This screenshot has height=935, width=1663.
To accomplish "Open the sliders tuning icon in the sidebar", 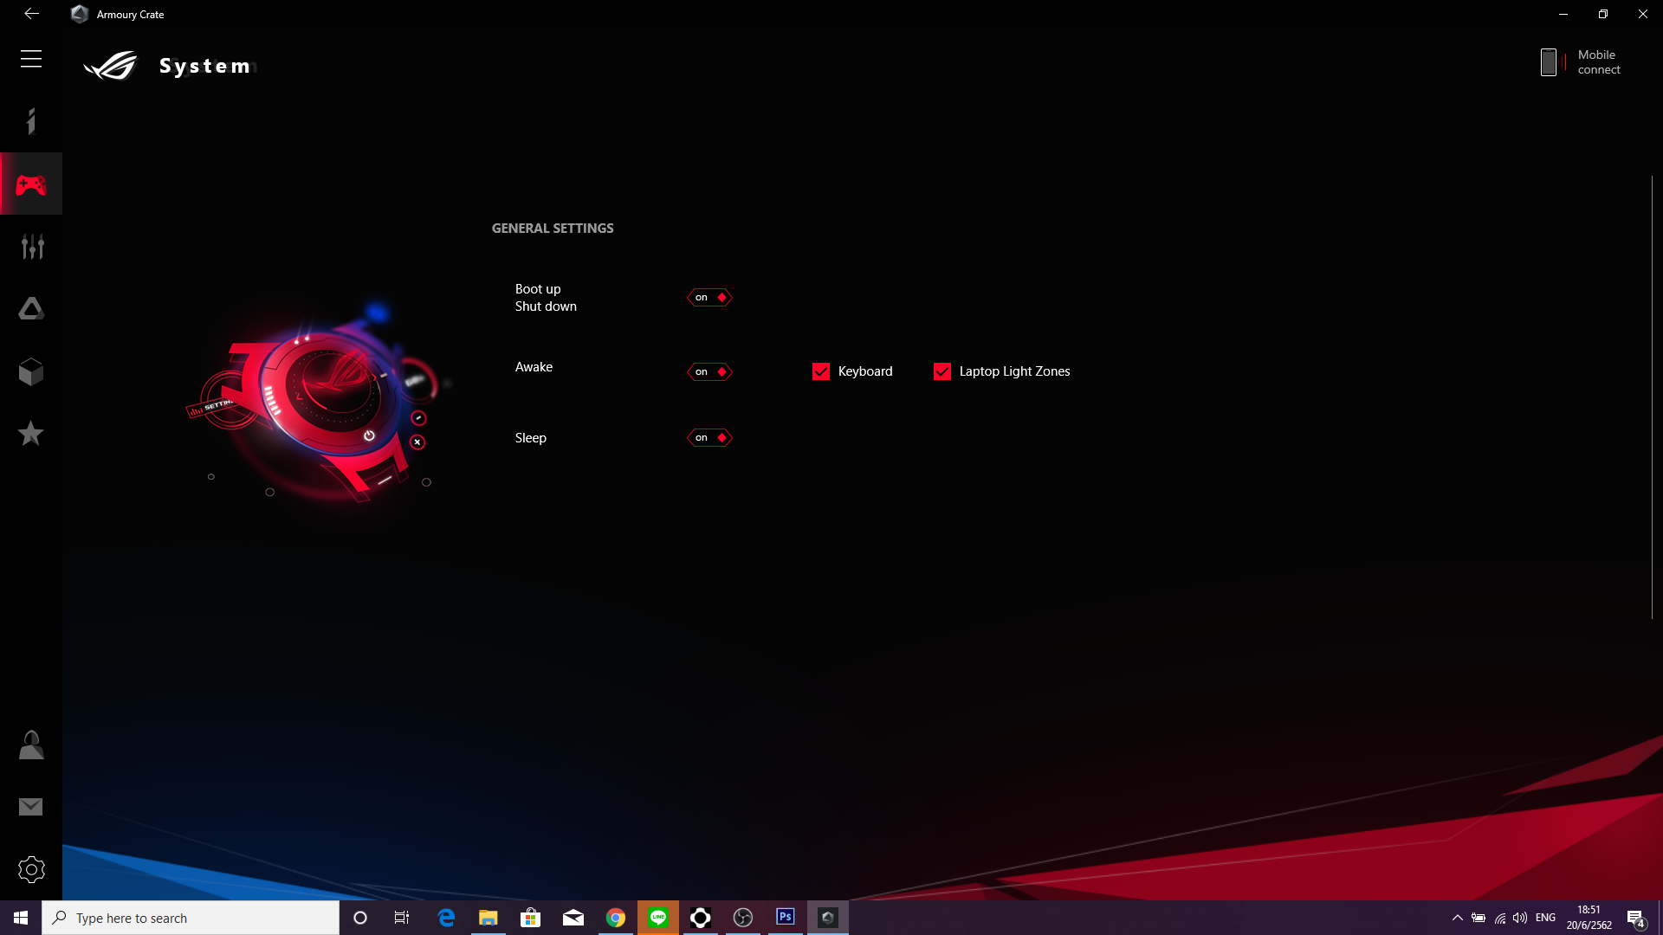I will coord(32,247).
